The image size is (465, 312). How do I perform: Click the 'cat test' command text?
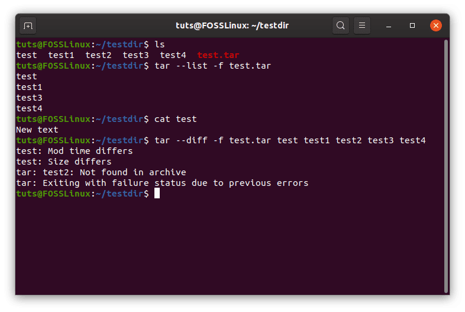[176, 119]
